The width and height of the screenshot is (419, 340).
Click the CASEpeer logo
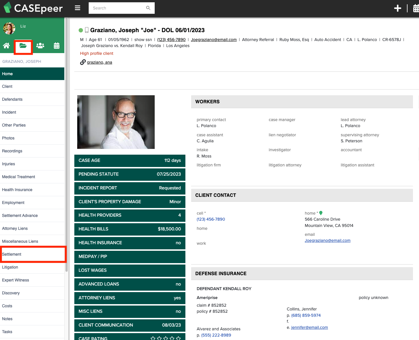tap(33, 8)
